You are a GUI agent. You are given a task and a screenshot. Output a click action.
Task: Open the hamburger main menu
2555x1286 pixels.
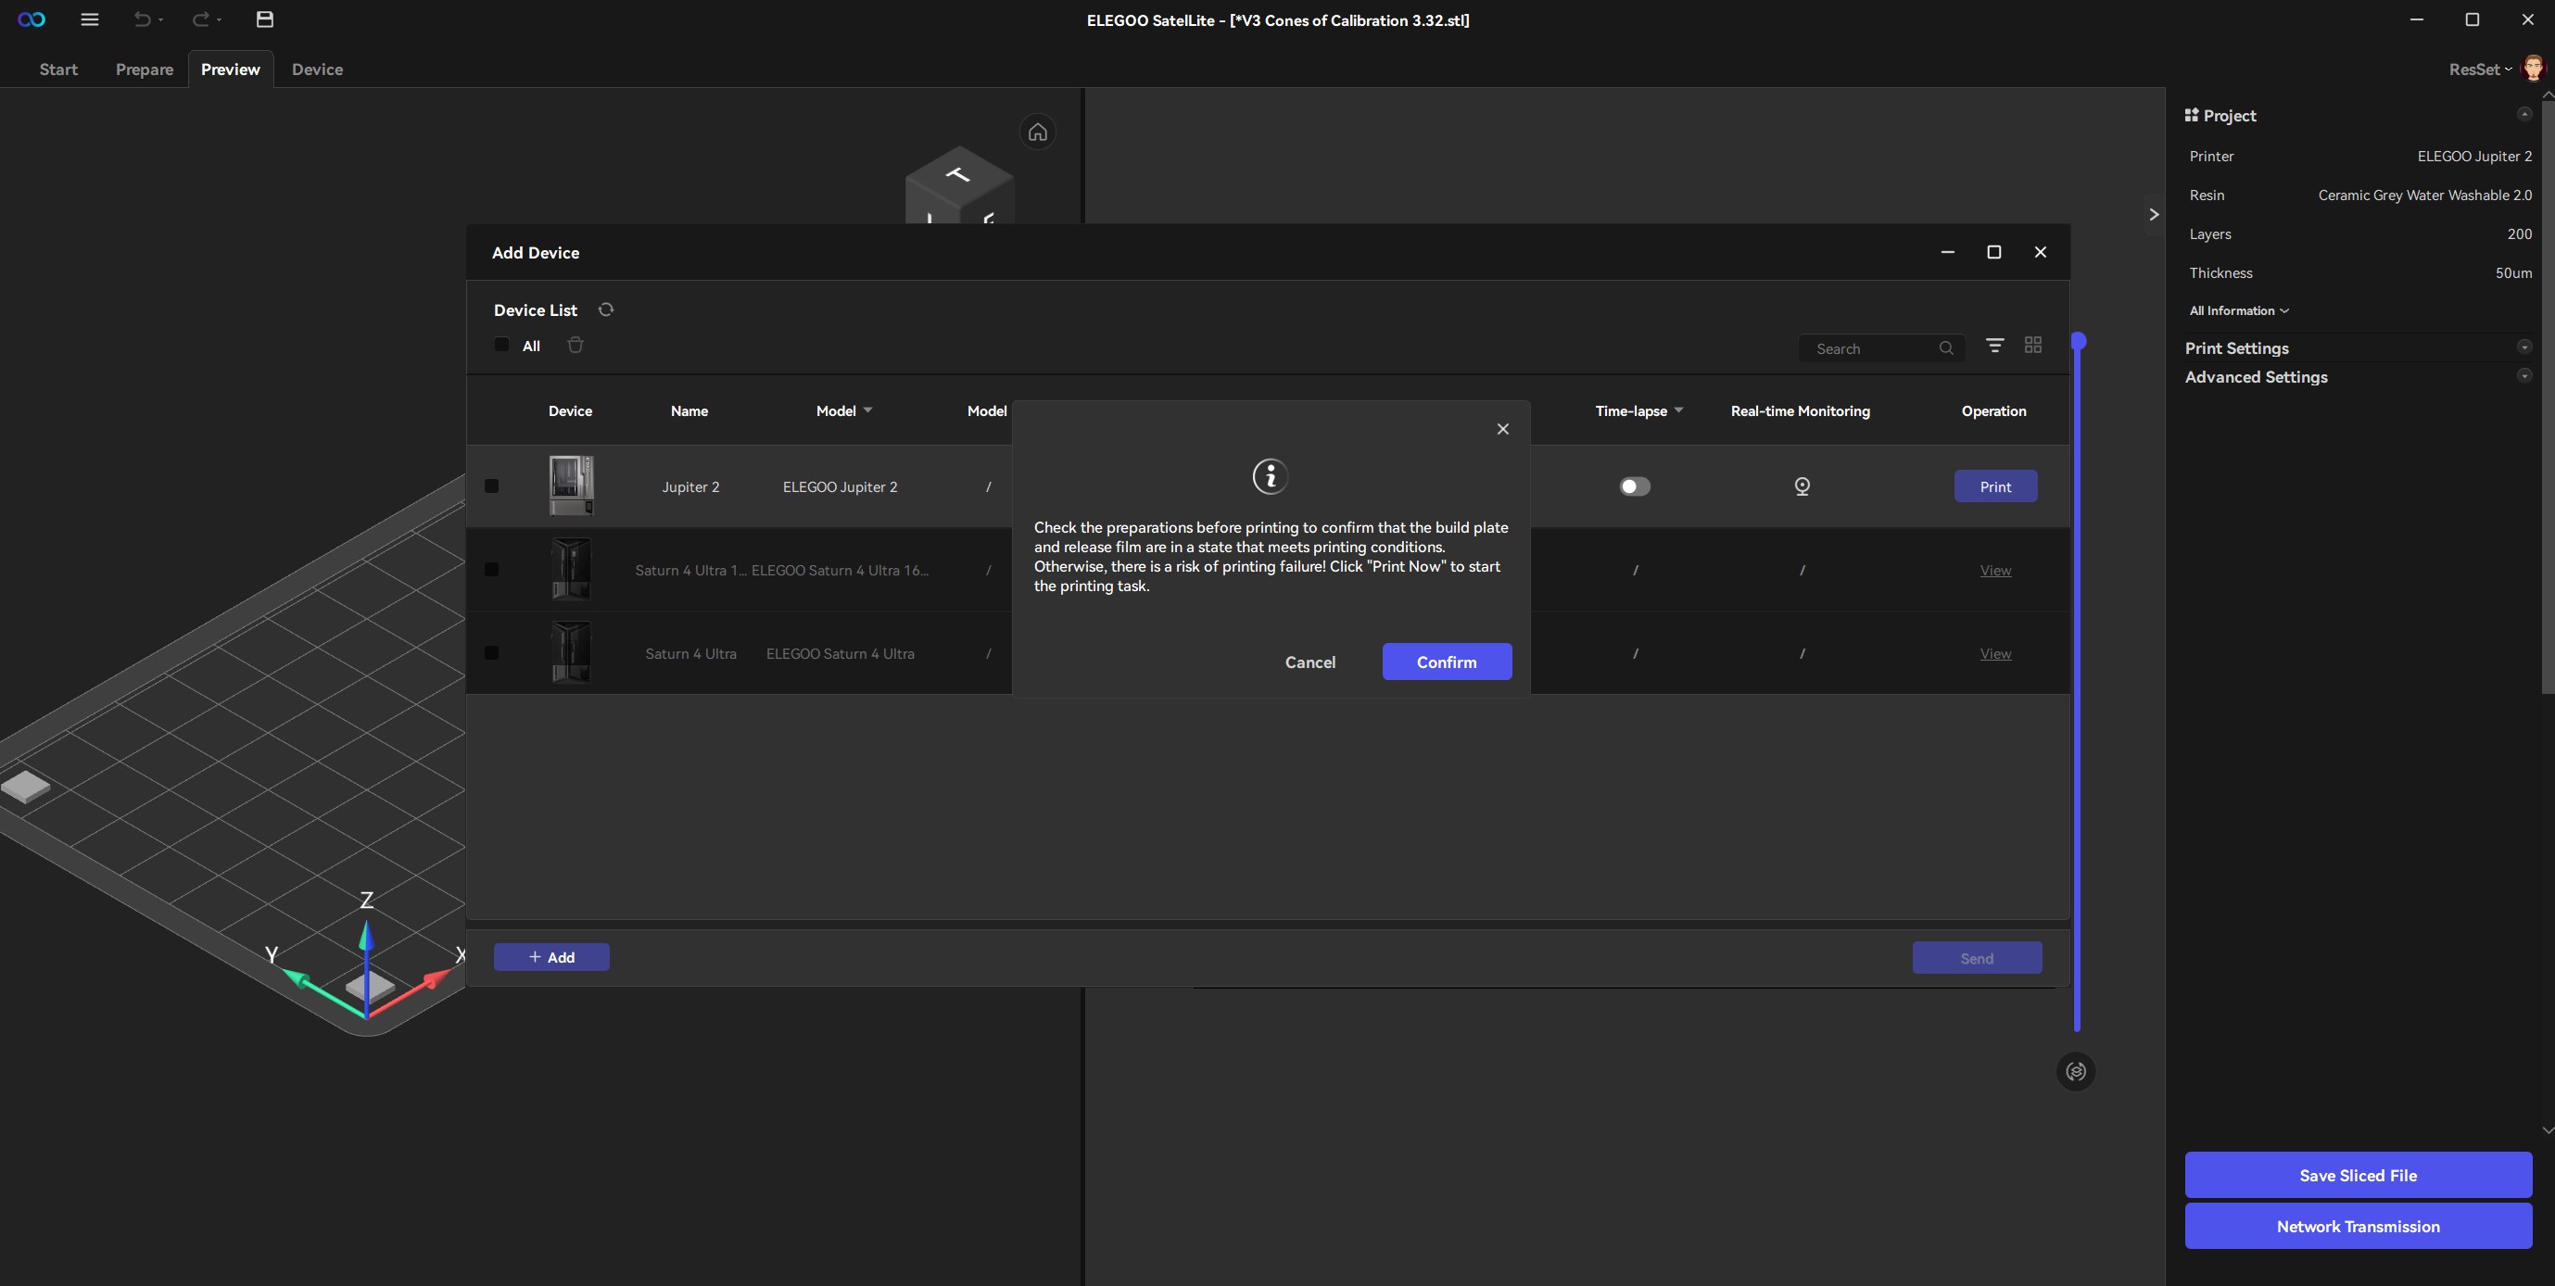89,19
